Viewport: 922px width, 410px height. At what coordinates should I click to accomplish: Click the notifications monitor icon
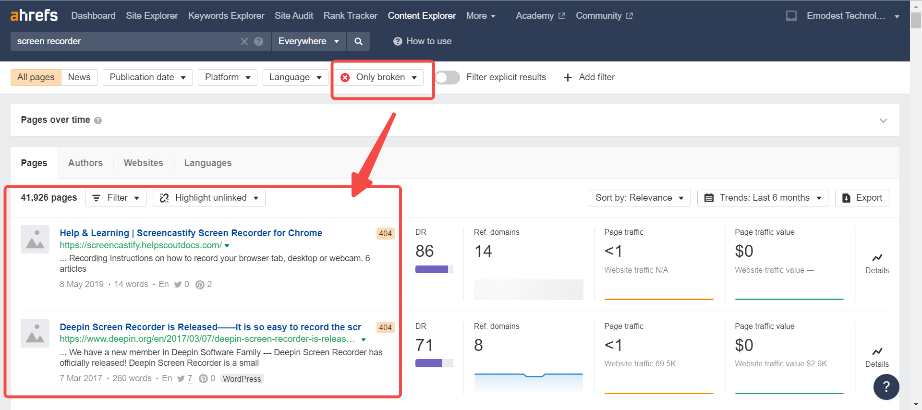point(791,16)
